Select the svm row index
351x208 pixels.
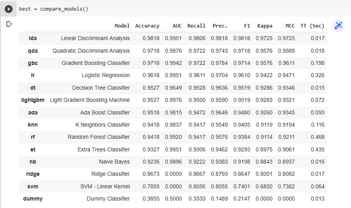coord(33,186)
